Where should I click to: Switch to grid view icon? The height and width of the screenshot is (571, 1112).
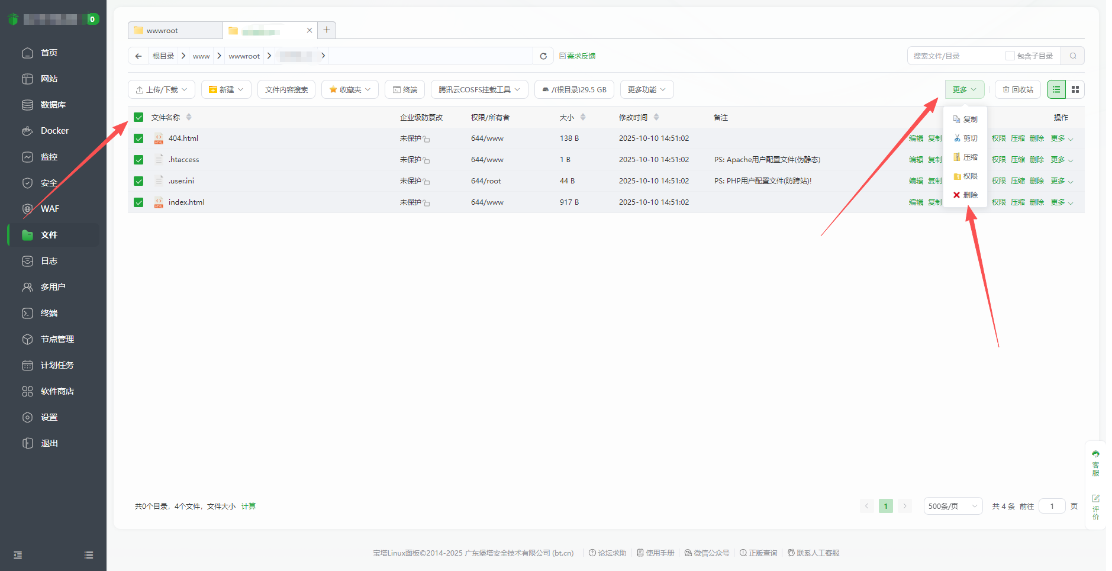coord(1075,89)
